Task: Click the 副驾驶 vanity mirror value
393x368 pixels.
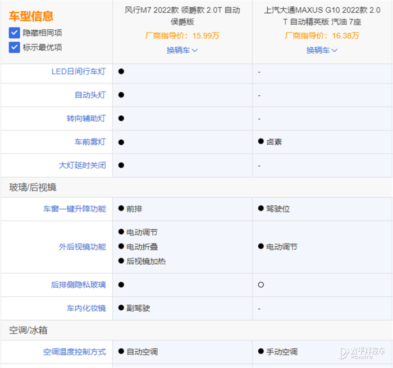Action: [138, 308]
